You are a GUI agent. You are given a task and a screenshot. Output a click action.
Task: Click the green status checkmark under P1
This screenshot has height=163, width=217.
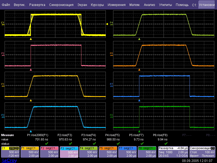click(46, 143)
